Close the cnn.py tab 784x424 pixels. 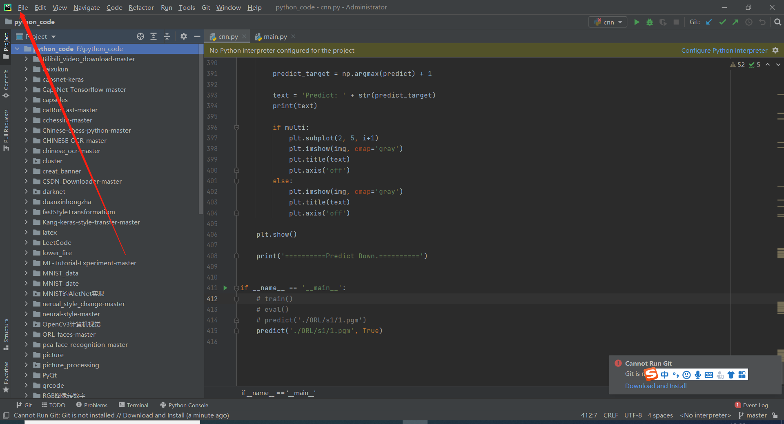(244, 36)
